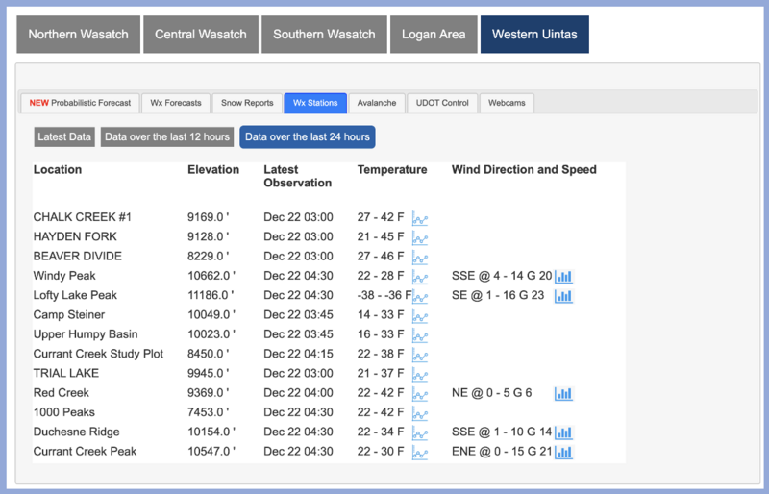Open the UDOT Control tab
Screen dimensions: 769x494
point(441,103)
